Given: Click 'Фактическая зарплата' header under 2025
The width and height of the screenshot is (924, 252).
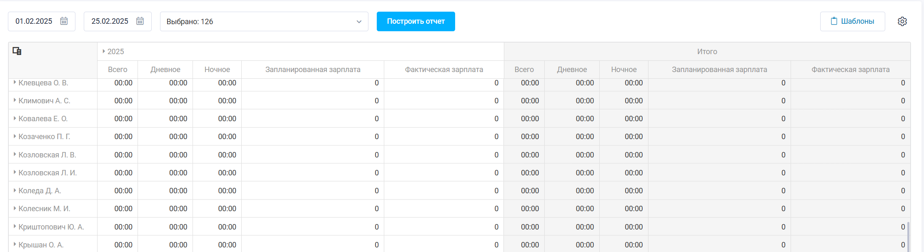Looking at the screenshot, I should [444, 70].
